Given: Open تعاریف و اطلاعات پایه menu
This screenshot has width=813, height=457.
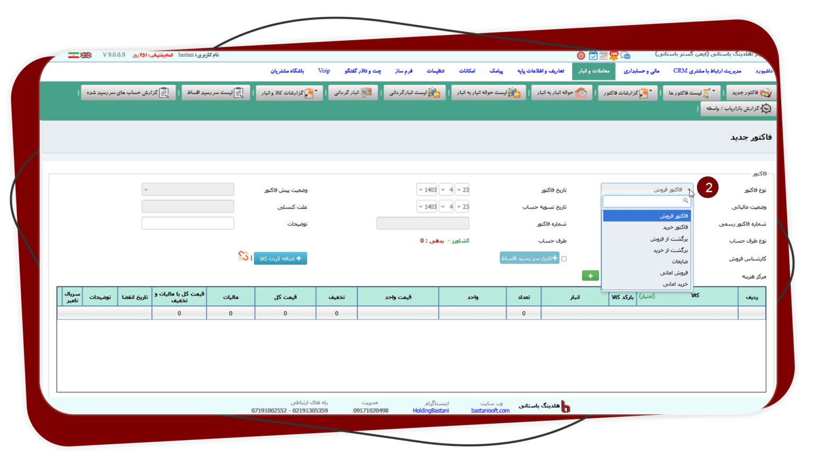Looking at the screenshot, I should pyautogui.click(x=541, y=71).
